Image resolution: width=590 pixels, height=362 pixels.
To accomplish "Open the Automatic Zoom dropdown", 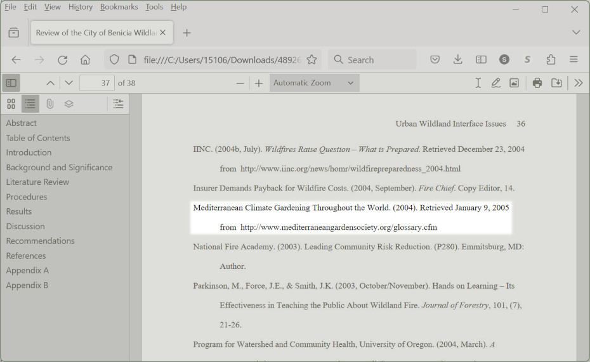I will pyautogui.click(x=314, y=83).
